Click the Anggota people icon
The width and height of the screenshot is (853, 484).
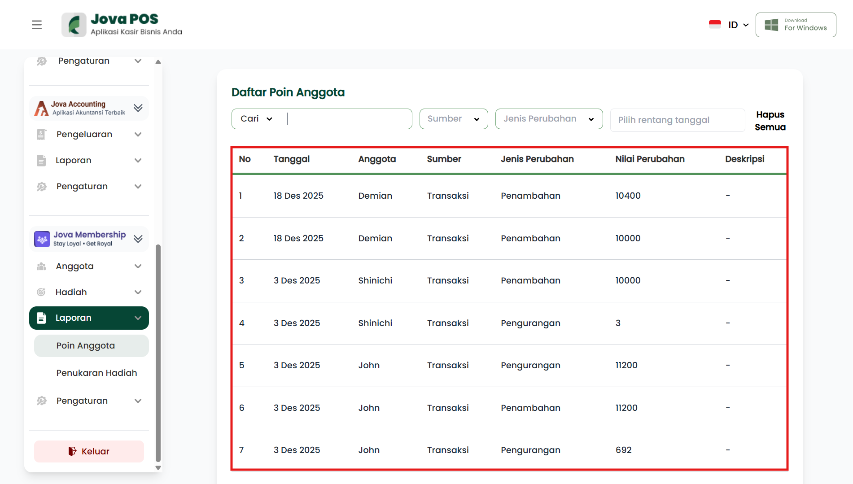[x=41, y=266]
